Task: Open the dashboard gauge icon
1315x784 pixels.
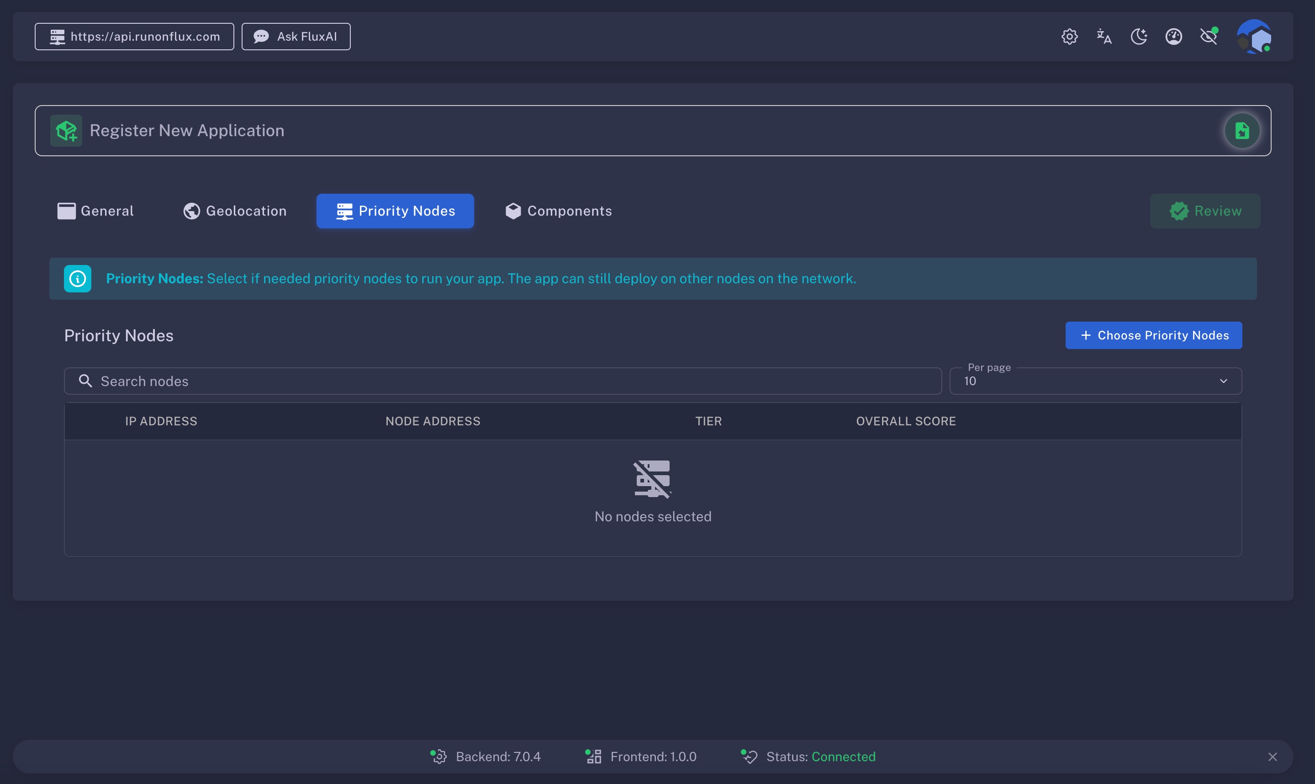Action: coord(1173,37)
